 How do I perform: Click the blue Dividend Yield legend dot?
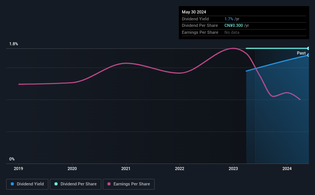[12, 184]
